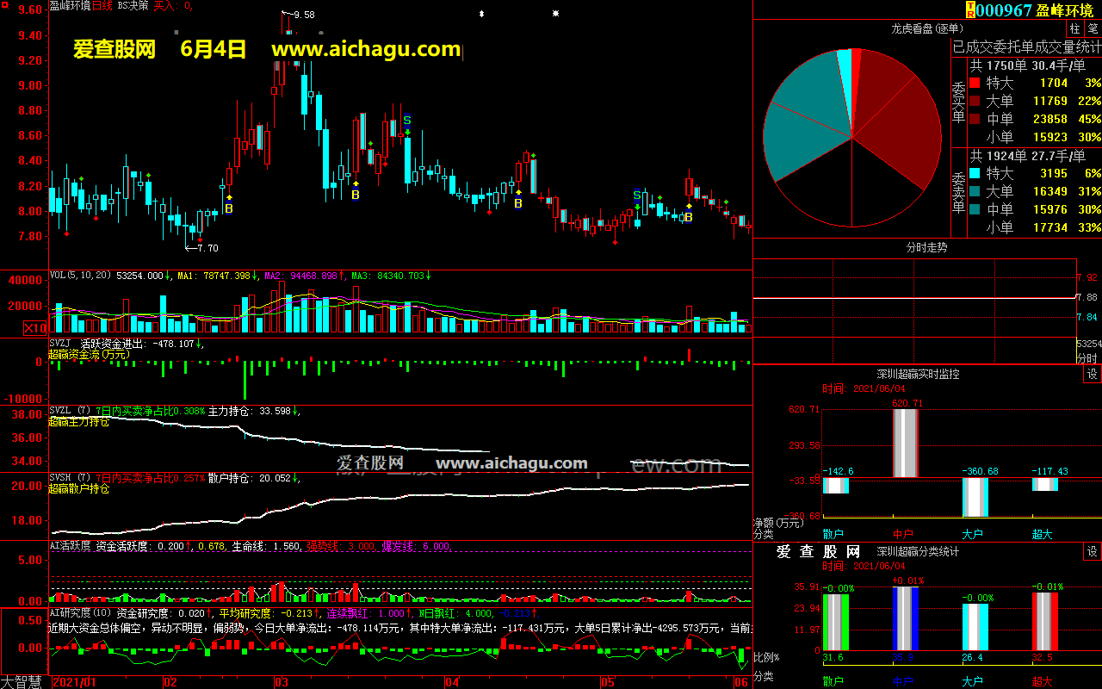Click stock name 盈峰环境 in top-right header
The width and height of the screenshot is (1102, 689).
click(1065, 10)
